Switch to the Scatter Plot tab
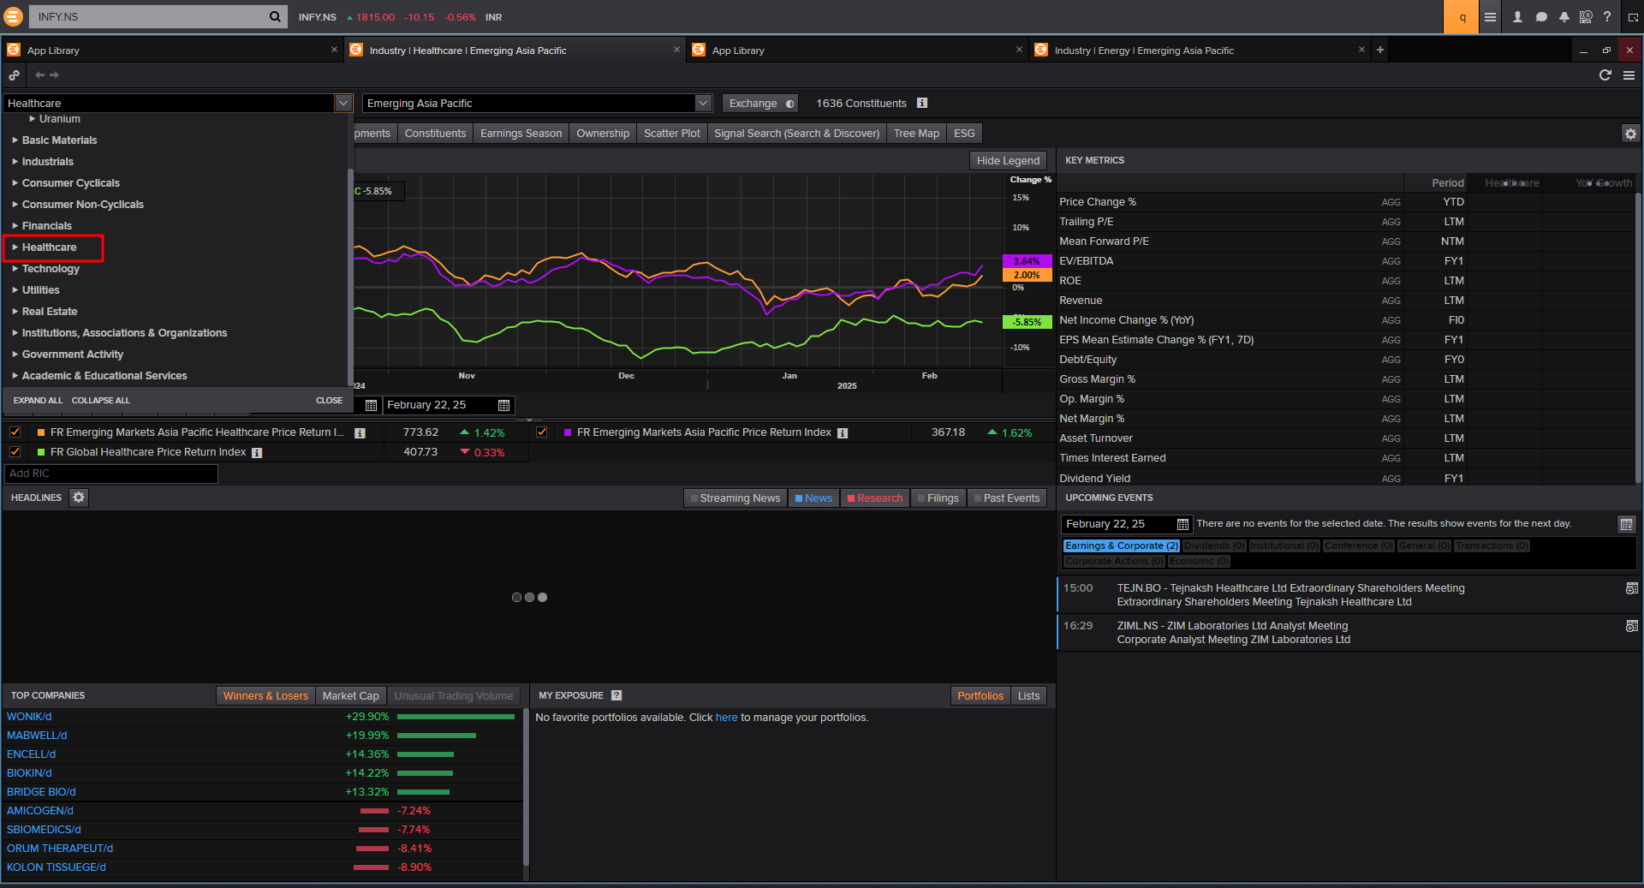The width and height of the screenshot is (1644, 888). click(671, 134)
